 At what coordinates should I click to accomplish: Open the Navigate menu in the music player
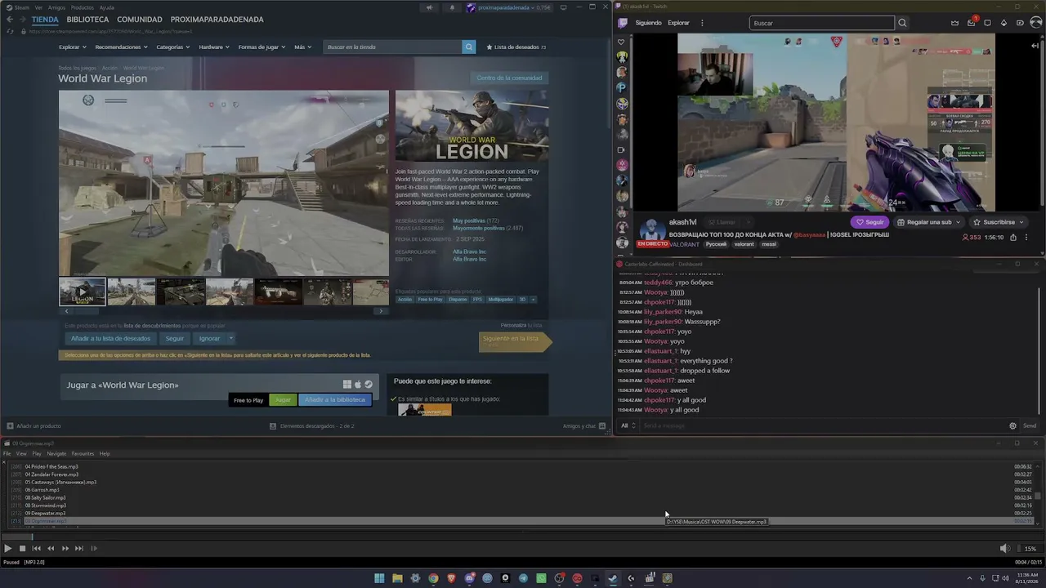pos(56,454)
